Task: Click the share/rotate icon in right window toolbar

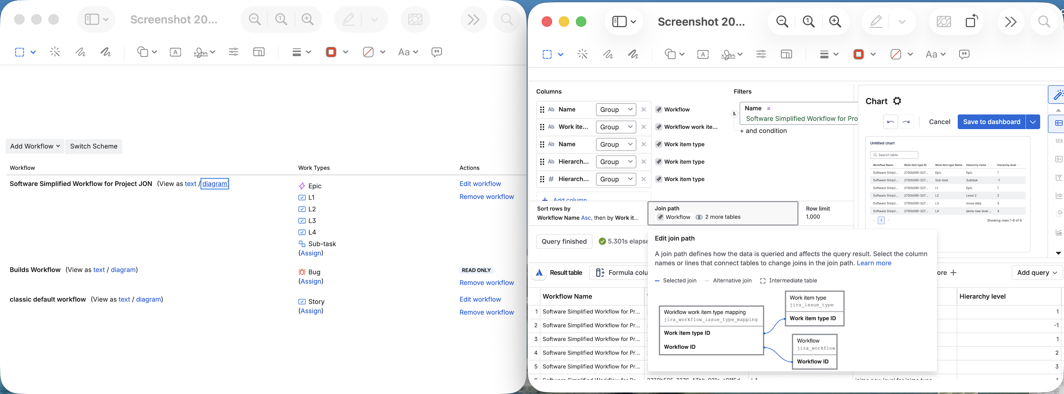Action: click(x=971, y=21)
